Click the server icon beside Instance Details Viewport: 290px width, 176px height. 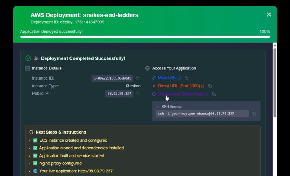[x=27, y=68]
